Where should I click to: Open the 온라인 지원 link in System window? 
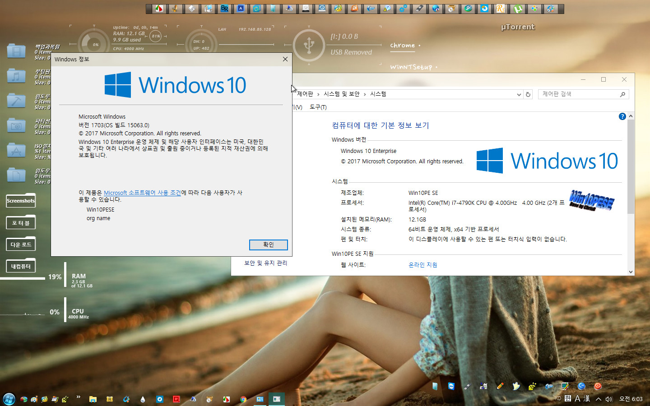point(422,265)
